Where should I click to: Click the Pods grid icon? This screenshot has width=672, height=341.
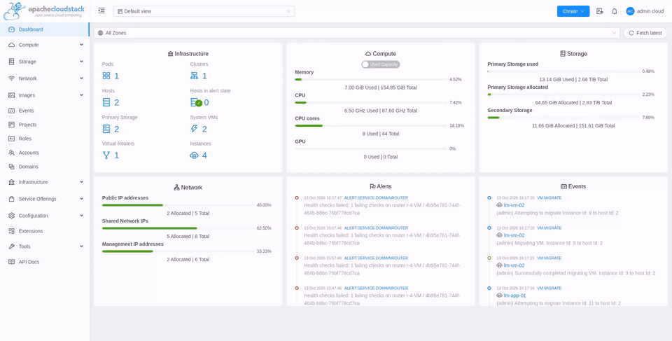(x=106, y=76)
